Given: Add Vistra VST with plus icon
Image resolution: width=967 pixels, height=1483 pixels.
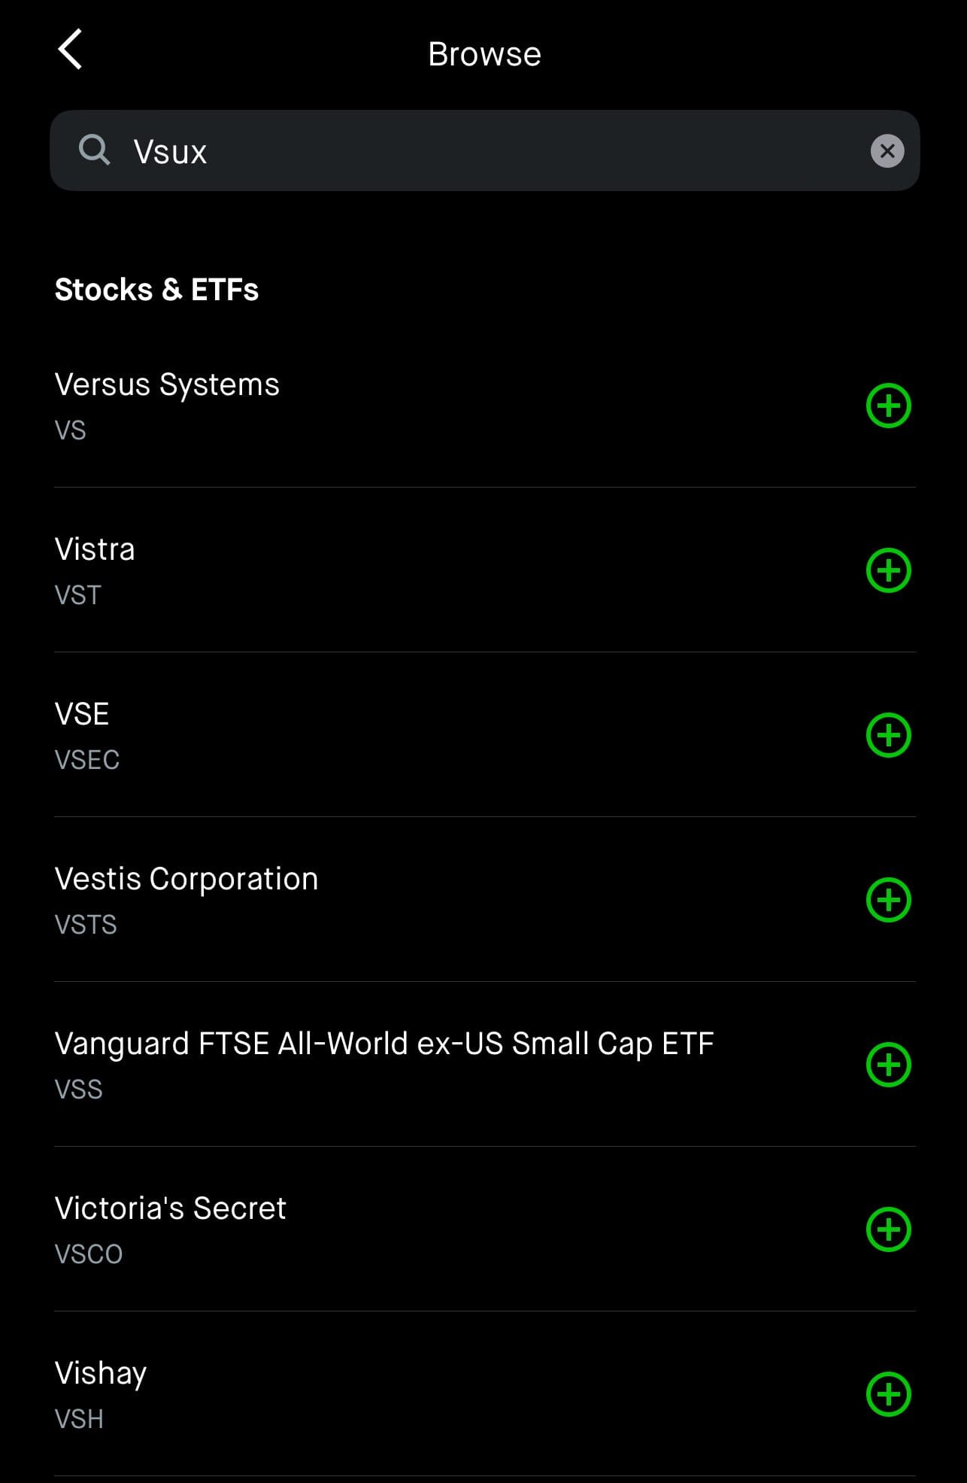Looking at the screenshot, I should [x=888, y=571].
